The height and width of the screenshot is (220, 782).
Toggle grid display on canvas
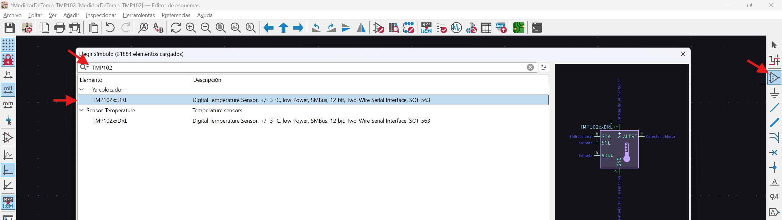click(x=8, y=45)
